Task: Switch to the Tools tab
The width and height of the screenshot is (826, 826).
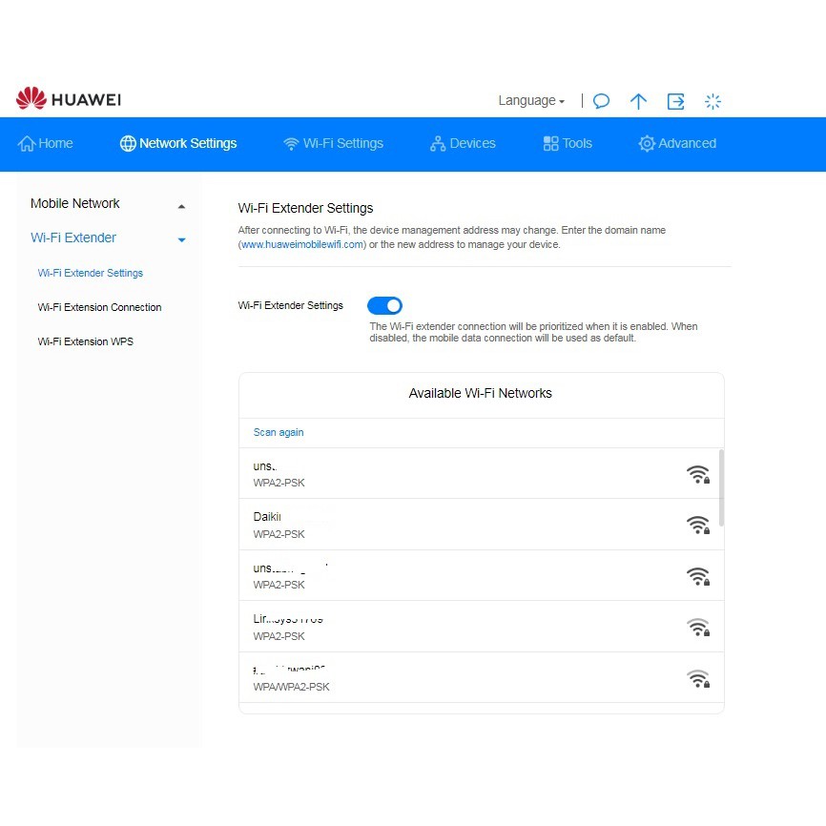Action: [x=568, y=144]
